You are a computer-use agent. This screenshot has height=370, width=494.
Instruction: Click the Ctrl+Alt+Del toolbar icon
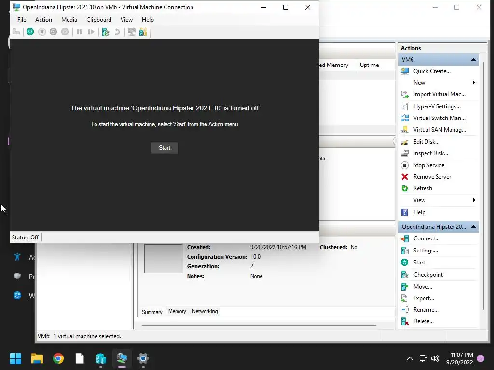16,32
